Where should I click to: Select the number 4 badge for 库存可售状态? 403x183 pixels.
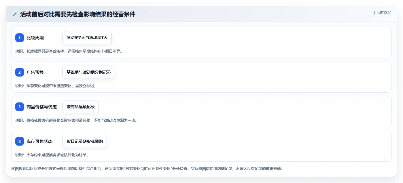20,141
